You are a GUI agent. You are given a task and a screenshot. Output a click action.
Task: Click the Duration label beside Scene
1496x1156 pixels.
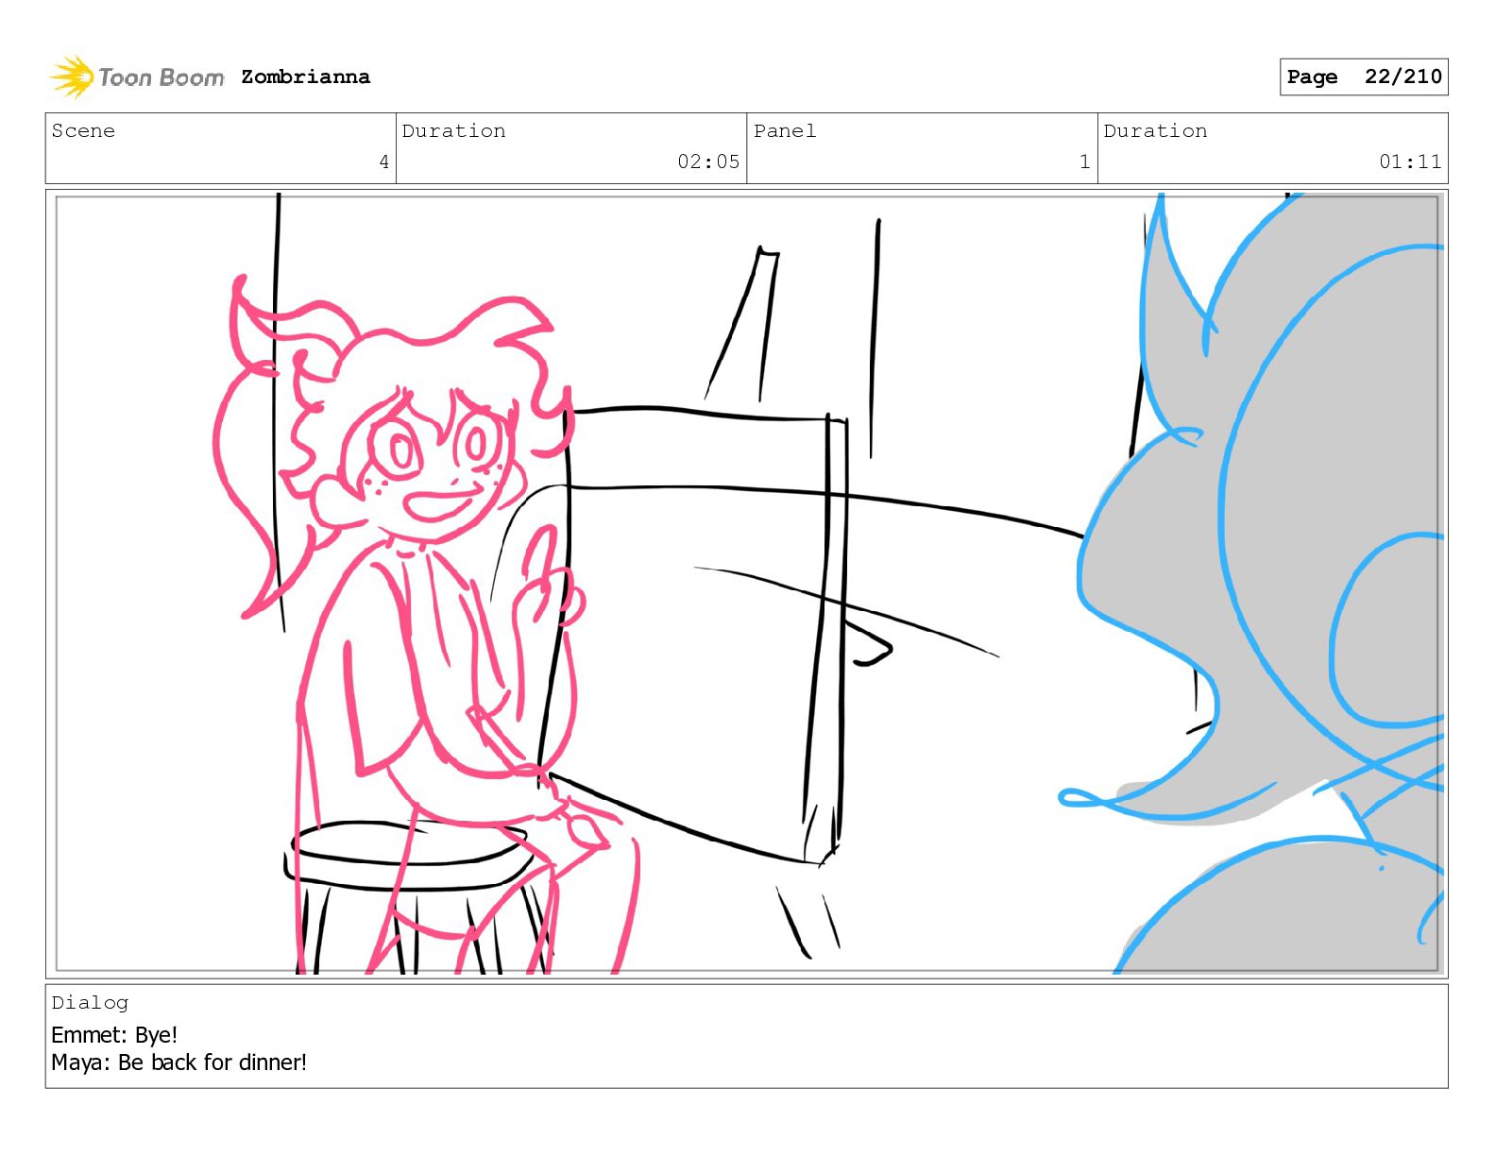(453, 130)
